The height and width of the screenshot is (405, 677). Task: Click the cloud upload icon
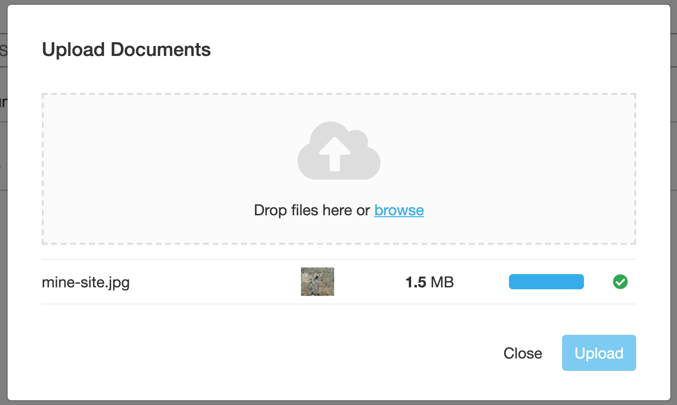tap(338, 151)
